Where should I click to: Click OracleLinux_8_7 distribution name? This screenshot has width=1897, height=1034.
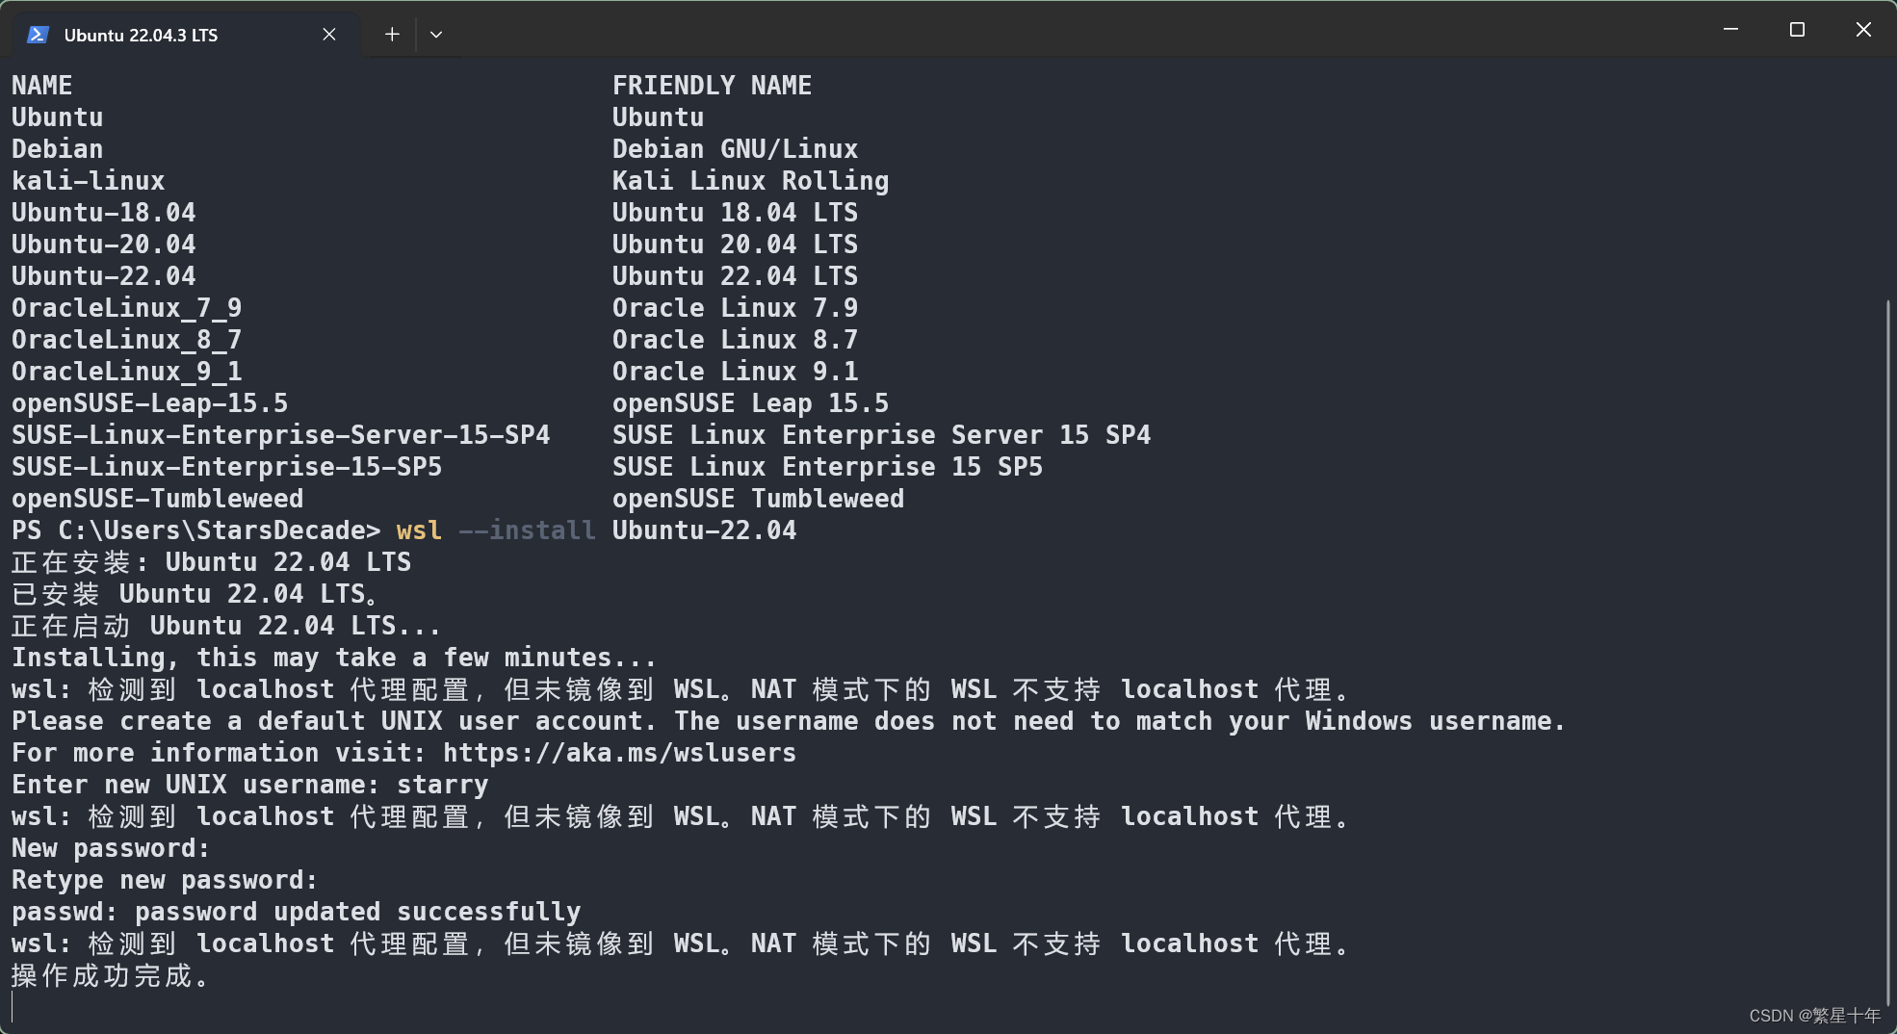127,340
